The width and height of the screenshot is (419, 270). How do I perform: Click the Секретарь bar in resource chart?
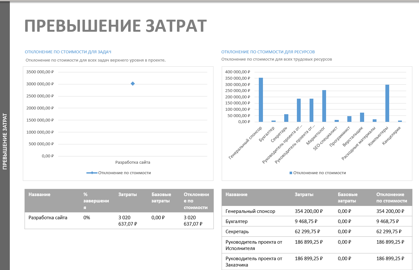(x=286, y=118)
